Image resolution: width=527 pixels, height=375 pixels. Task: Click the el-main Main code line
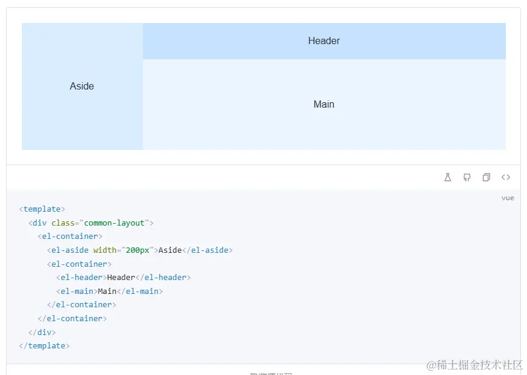(110, 291)
